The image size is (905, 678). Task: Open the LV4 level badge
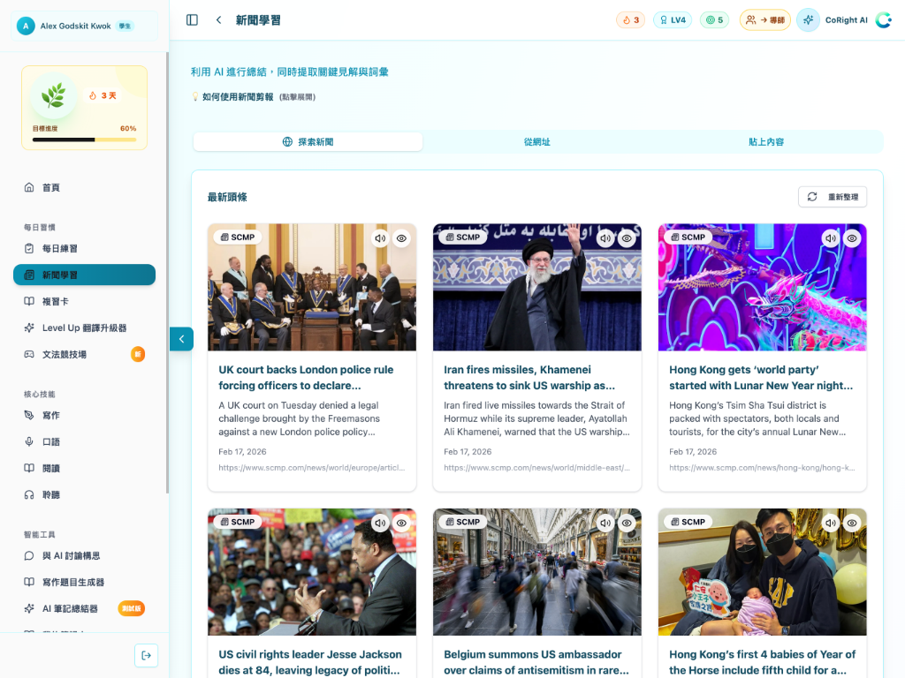(673, 20)
